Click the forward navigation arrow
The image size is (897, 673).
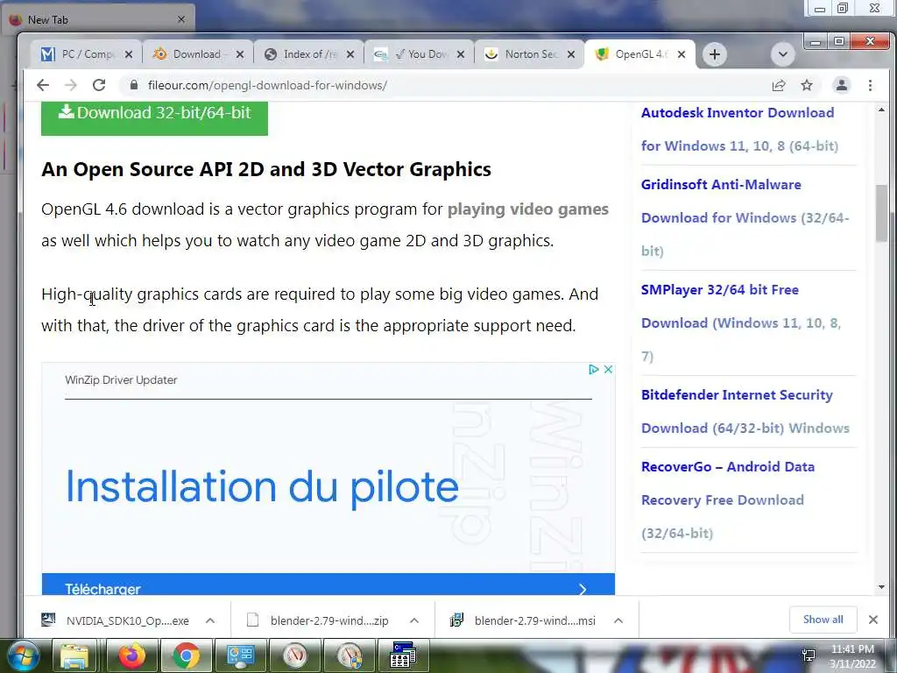(x=70, y=85)
